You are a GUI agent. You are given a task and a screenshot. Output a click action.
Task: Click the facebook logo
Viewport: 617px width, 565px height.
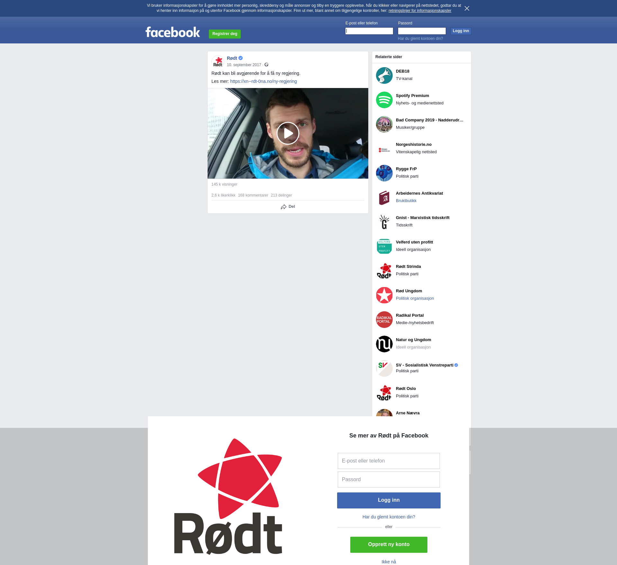click(x=173, y=32)
